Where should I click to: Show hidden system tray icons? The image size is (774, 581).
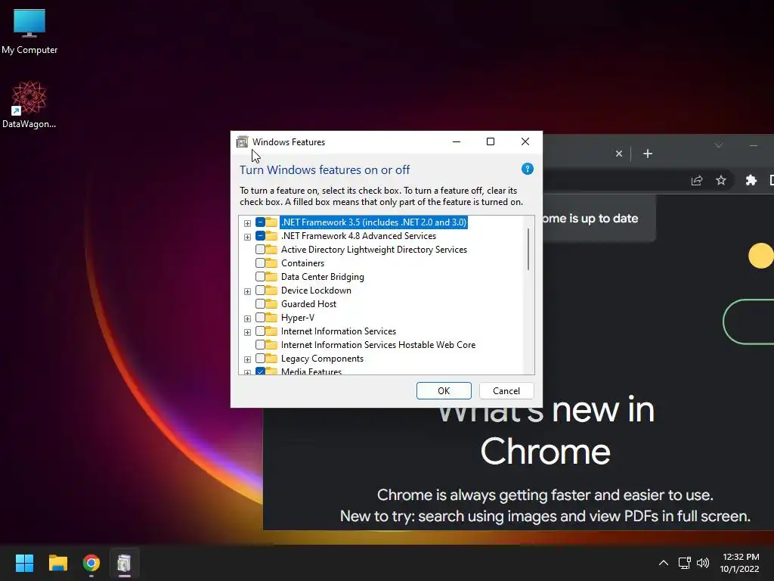click(664, 563)
